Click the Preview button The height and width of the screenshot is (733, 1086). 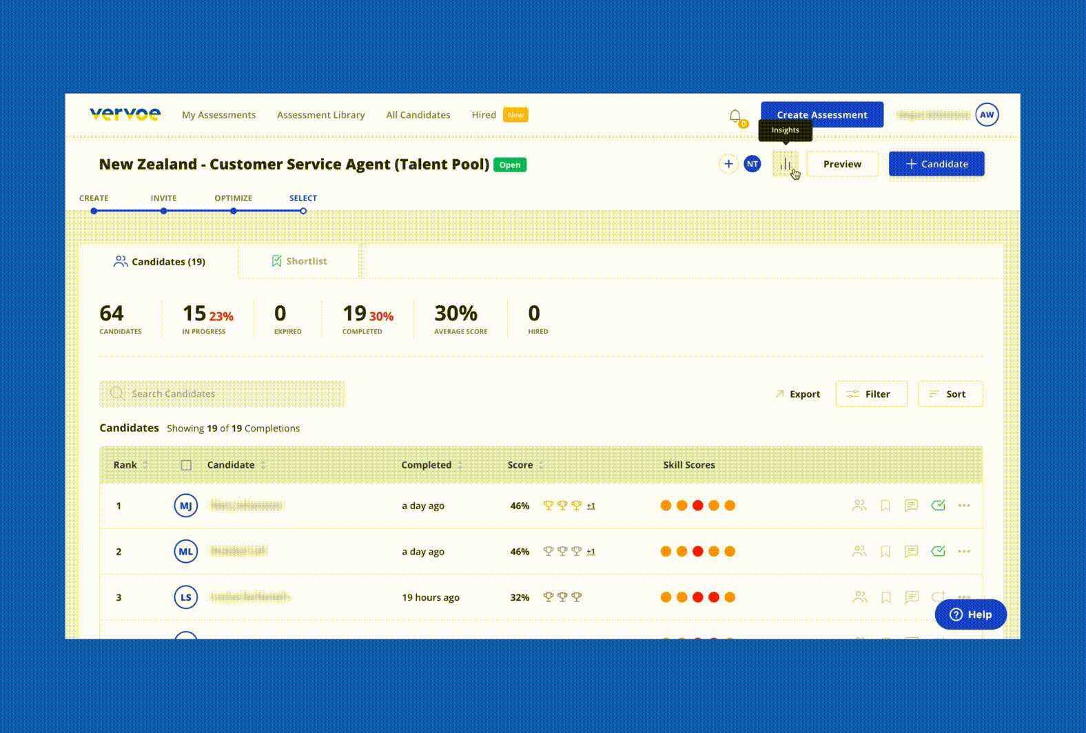pyautogui.click(x=842, y=164)
